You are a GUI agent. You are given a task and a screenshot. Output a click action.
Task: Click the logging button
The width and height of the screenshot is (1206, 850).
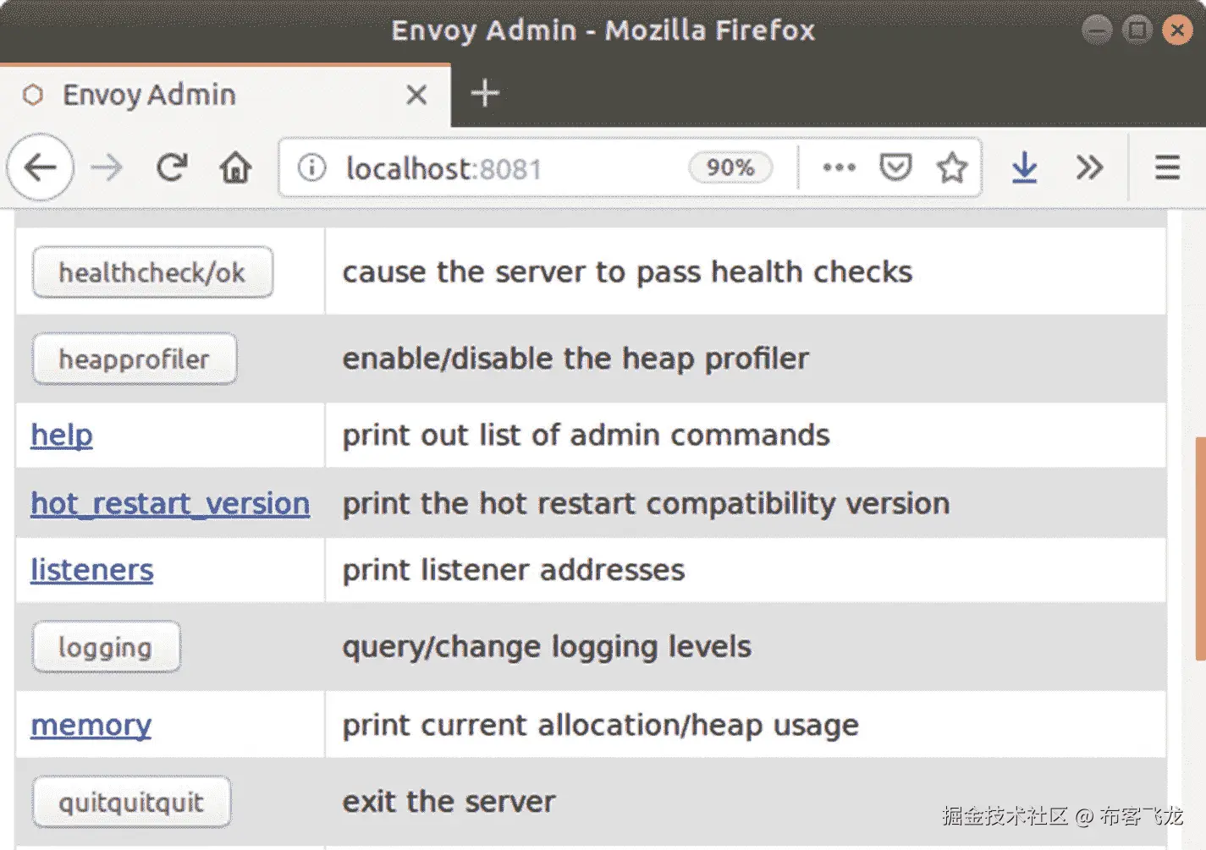[106, 647]
